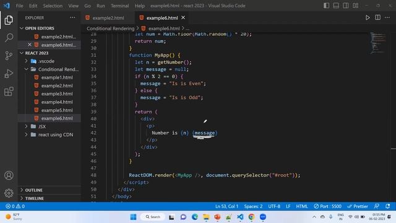Click the taskbar Search box
The height and width of the screenshot is (223, 396).
pos(153,217)
